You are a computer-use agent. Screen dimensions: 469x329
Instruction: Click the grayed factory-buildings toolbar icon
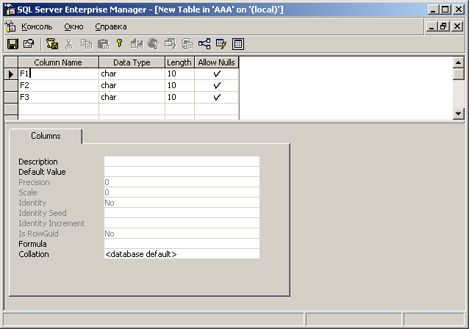click(x=137, y=44)
